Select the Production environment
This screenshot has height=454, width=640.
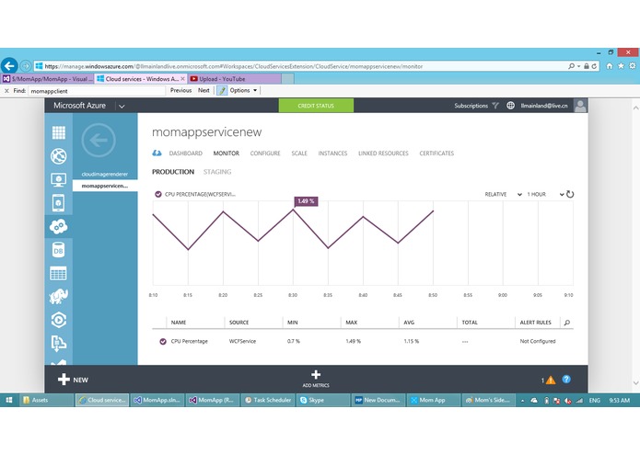click(x=173, y=172)
